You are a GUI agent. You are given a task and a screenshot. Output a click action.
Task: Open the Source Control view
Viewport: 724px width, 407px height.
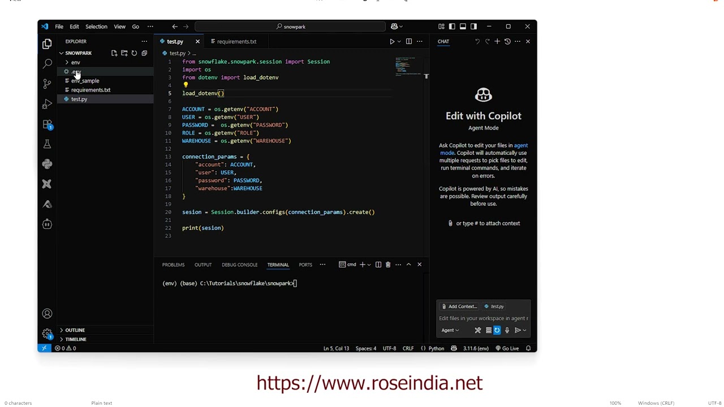coord(47,84)
